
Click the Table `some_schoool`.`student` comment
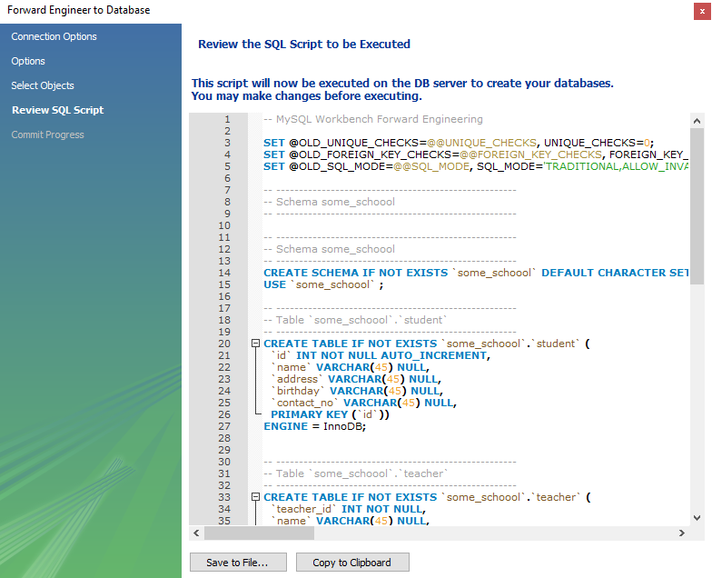pyautogui.click(x=355, y=320)
